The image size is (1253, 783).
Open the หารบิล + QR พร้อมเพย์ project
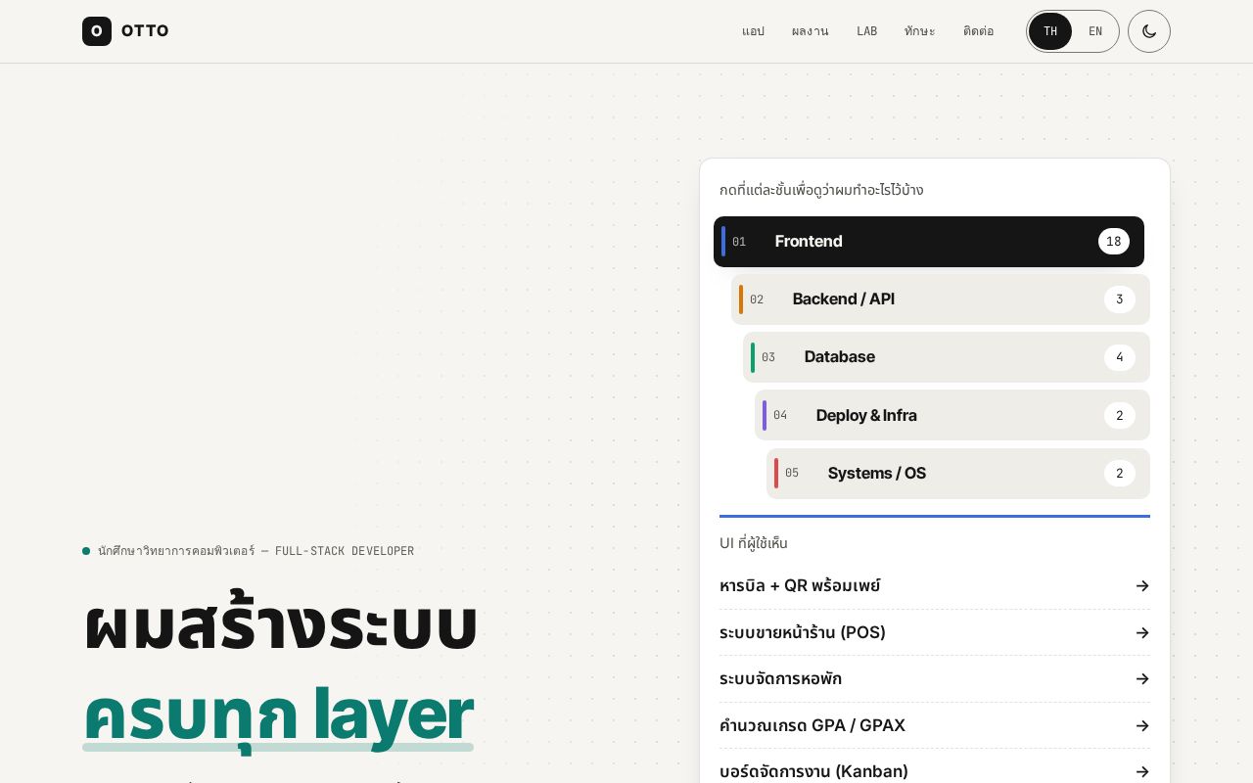(x=935, y=585)
